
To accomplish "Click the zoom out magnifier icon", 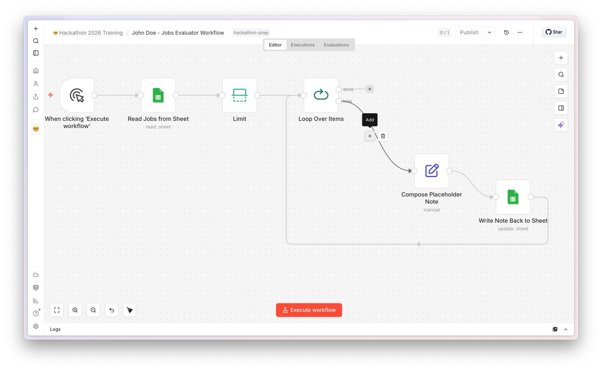I will 93,310.
